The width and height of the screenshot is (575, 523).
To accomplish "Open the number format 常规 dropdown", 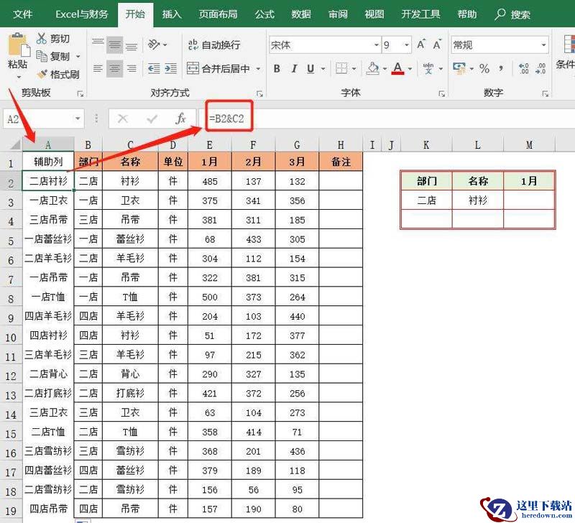I will pyautogui.click(x=544, y=45).
